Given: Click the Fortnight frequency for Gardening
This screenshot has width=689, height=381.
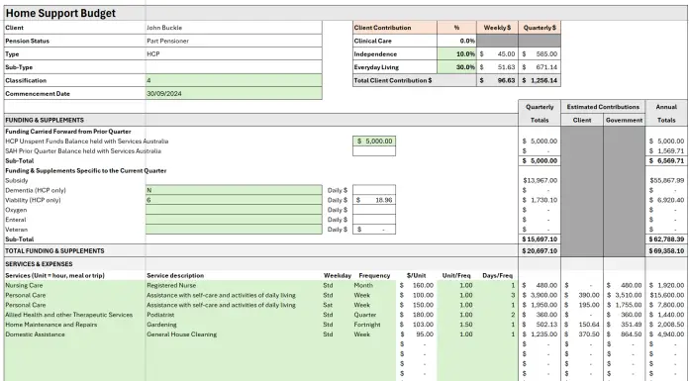Looking at the screenshot, I should click(x=374, y=325).
